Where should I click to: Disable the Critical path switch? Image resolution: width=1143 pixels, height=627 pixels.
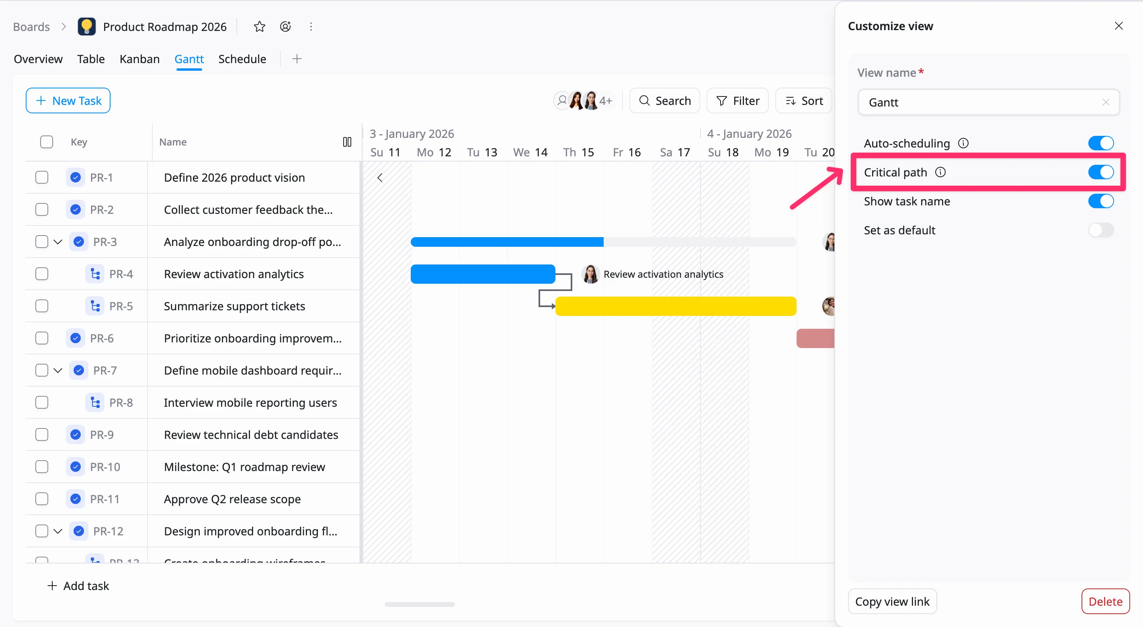pos(1100,172)
